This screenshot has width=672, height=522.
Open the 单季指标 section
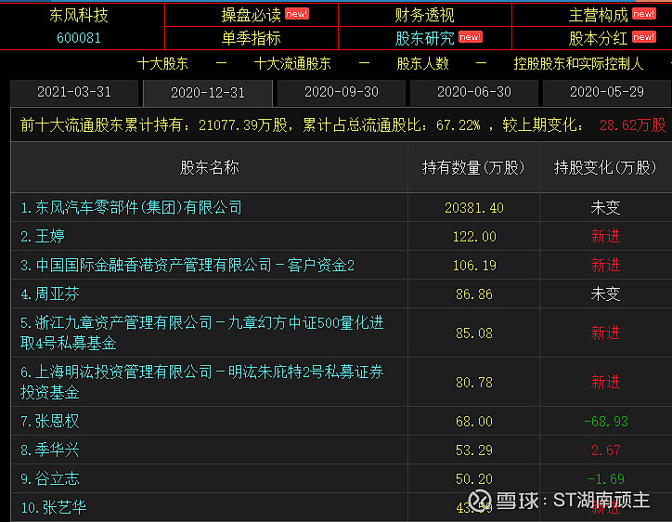252,38
